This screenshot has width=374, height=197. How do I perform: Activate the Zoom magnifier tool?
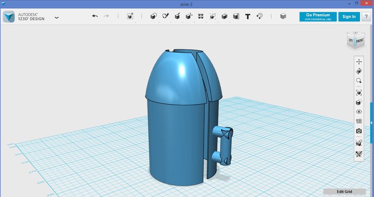click(359, 81)
